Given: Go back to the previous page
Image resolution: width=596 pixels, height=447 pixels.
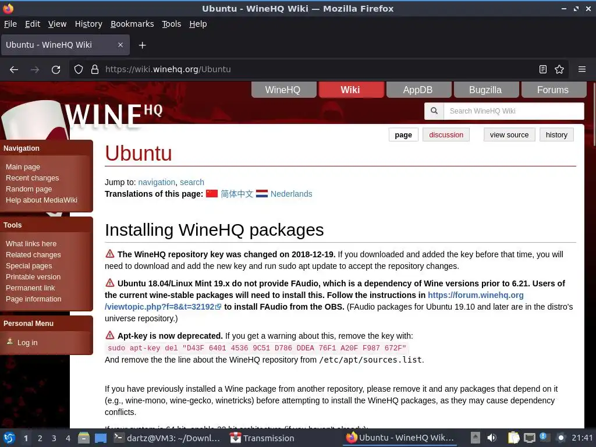Looking at the screenshot, I should pyautogui.click(x=14, y=70).
